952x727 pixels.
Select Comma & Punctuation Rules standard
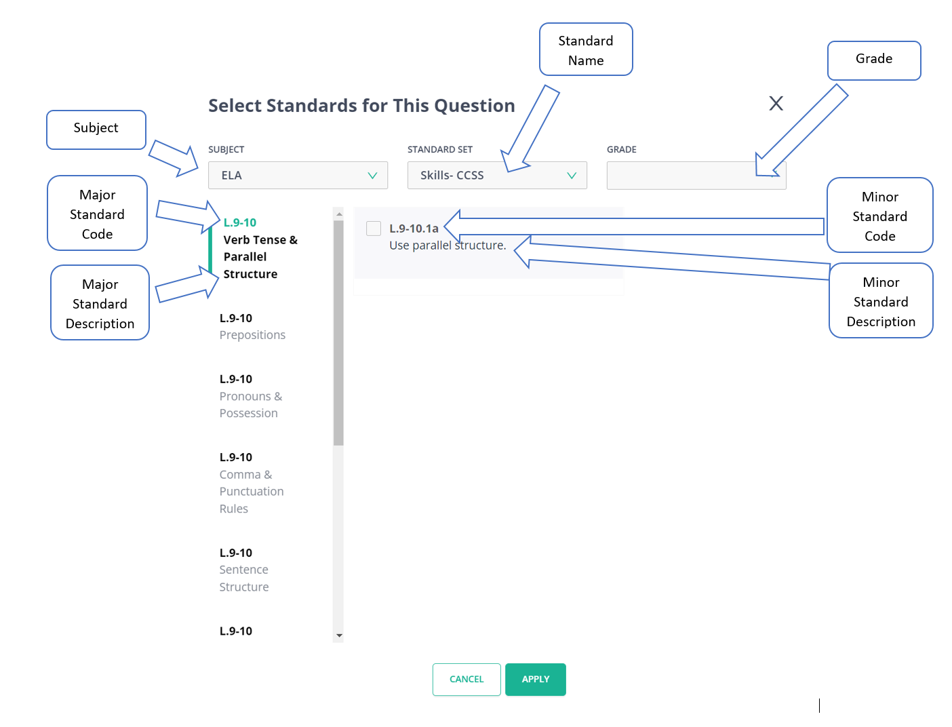251,492
